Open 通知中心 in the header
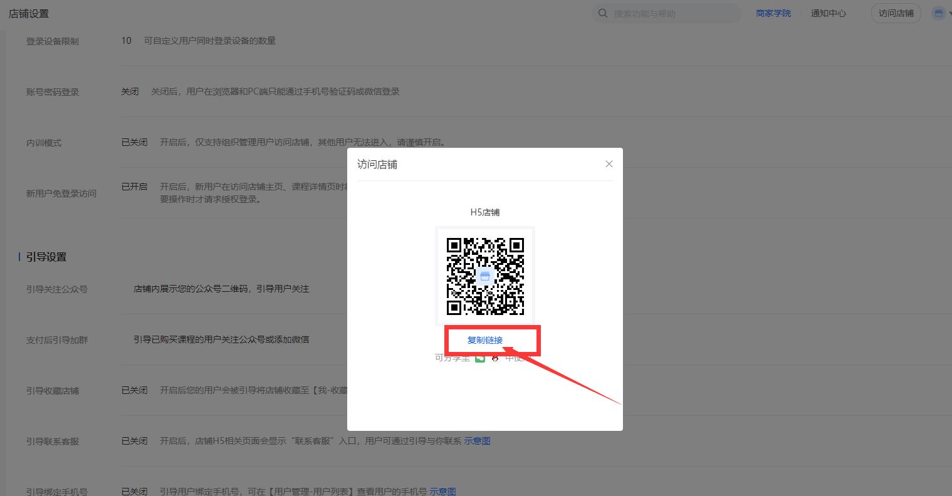This screenshot has width=952, height=496. [828, 13]
